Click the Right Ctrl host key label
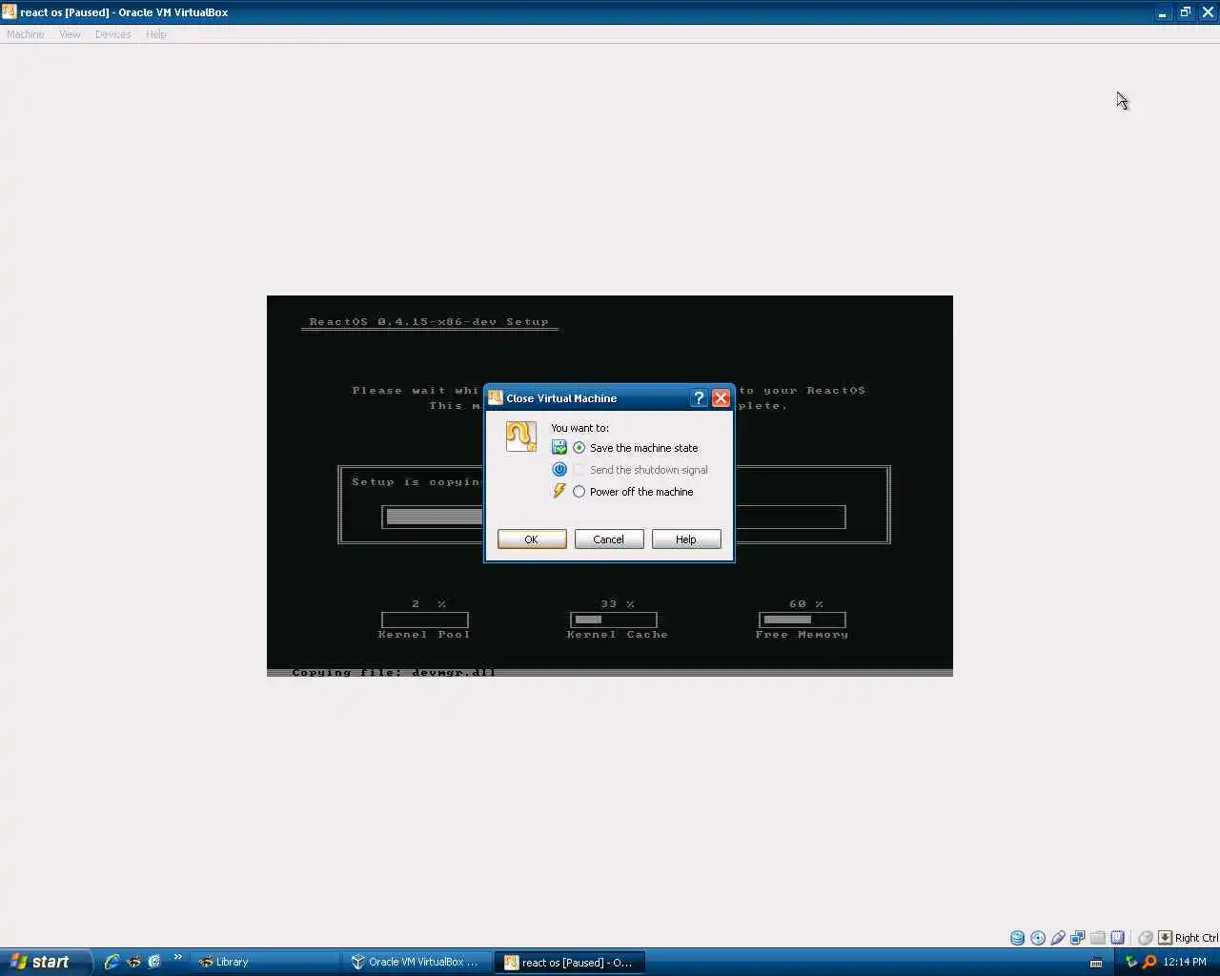This screenshot has width=1220, height=976. (1196, 938)
